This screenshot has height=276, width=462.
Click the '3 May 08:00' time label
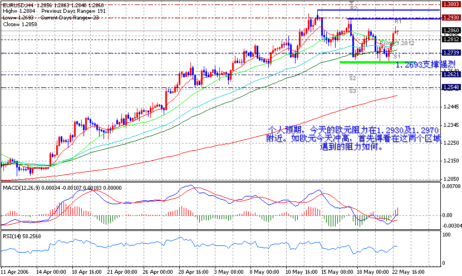[229, 272]
